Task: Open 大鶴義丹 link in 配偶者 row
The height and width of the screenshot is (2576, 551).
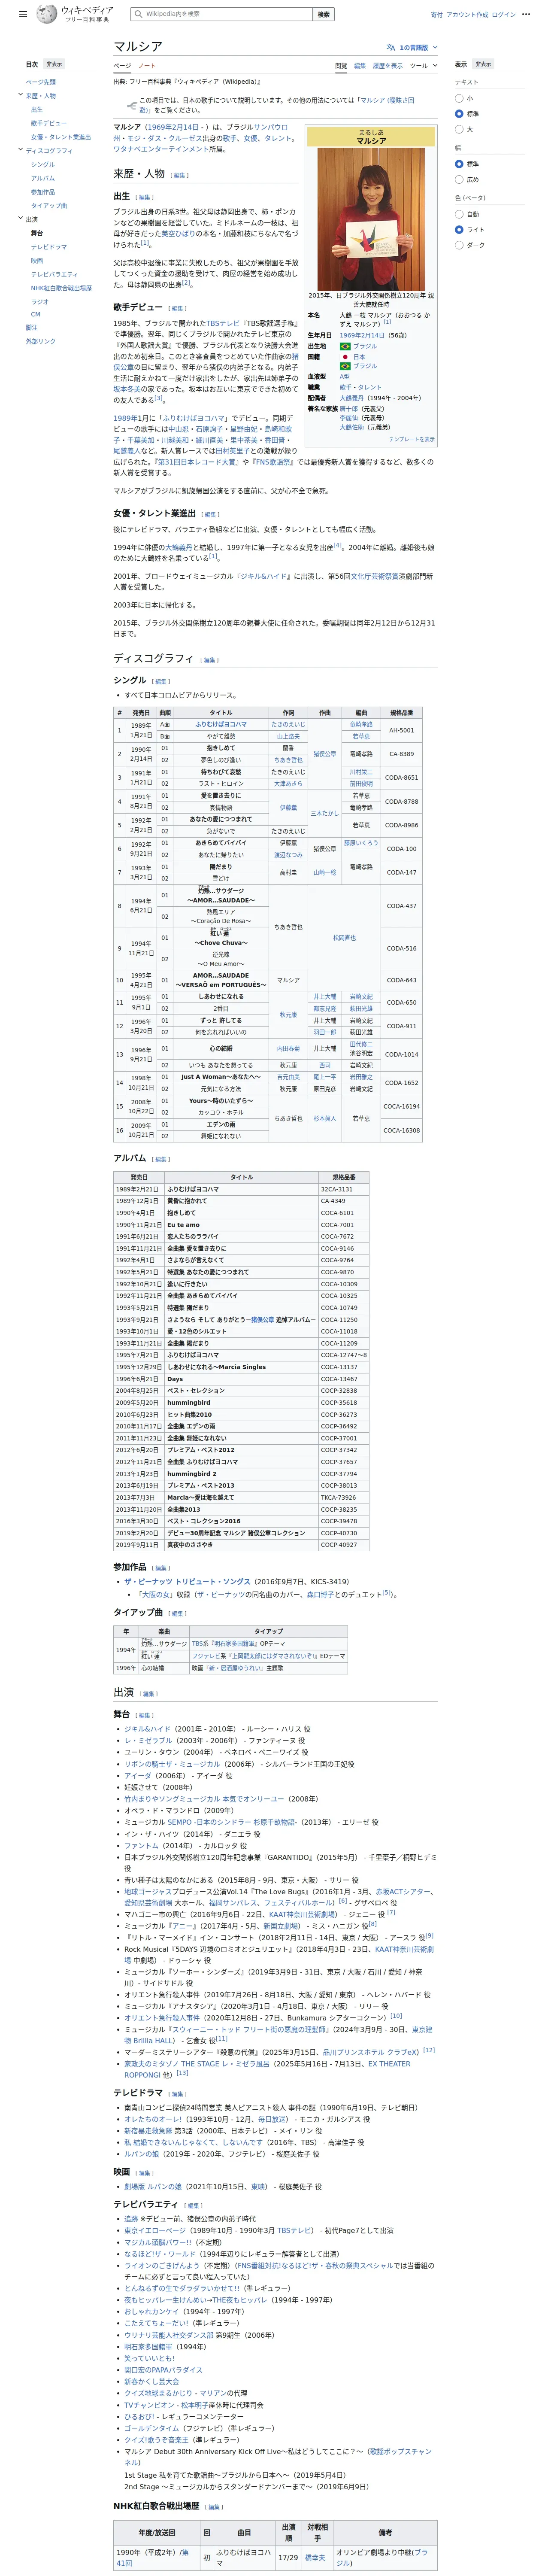Action: pyautogui.click(x=352, y=398)
